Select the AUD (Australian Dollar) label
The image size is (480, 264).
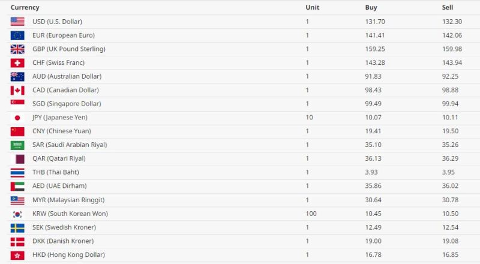[x=67, y=76]
